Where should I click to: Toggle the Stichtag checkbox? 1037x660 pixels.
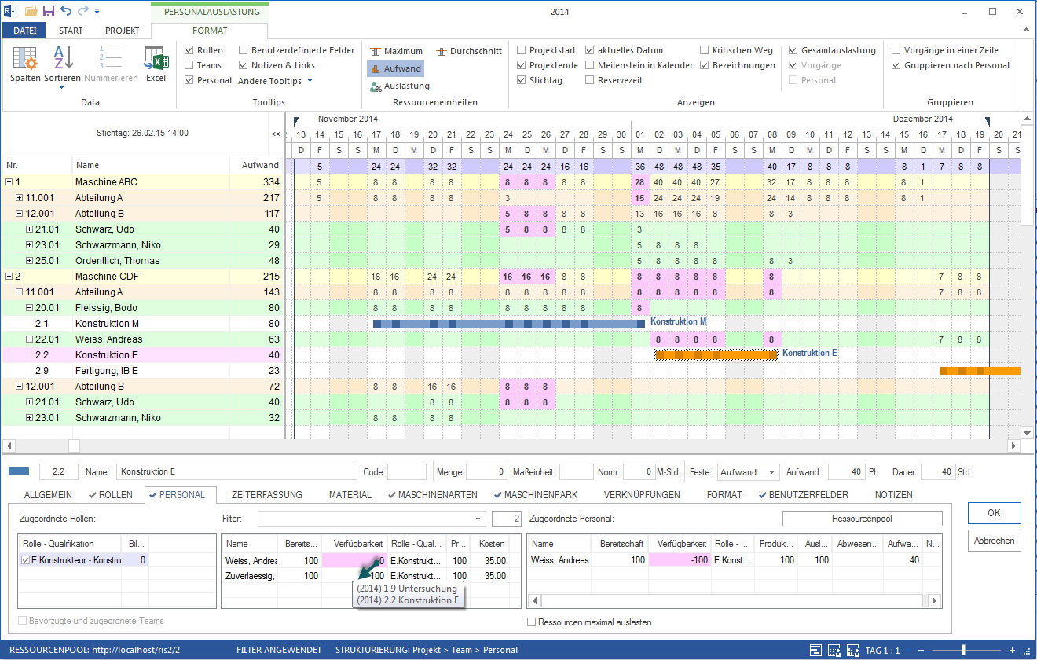coord(522,80)
